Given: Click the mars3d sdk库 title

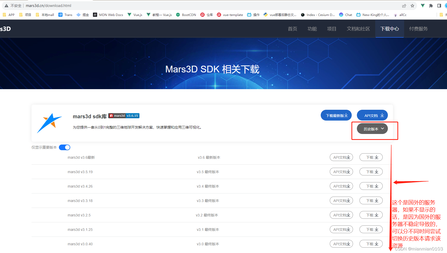Looking at the screenshot, I should coord(90,116).
